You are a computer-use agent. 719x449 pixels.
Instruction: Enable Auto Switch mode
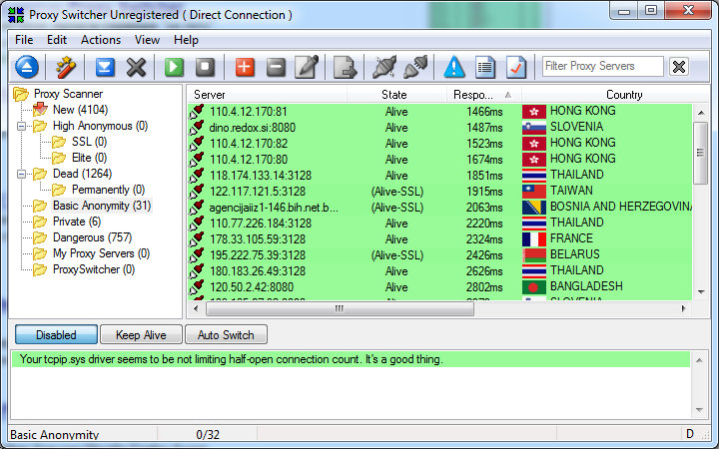(226, 335)
